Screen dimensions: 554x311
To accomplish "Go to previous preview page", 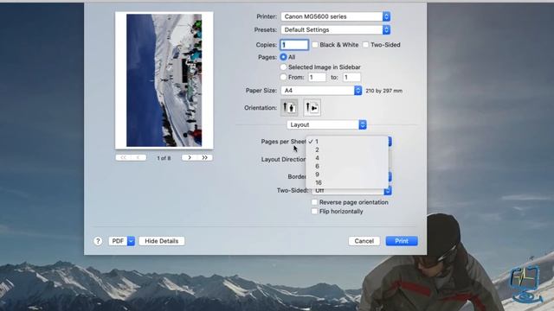I will pyautogui.click(x=138, y=157).
